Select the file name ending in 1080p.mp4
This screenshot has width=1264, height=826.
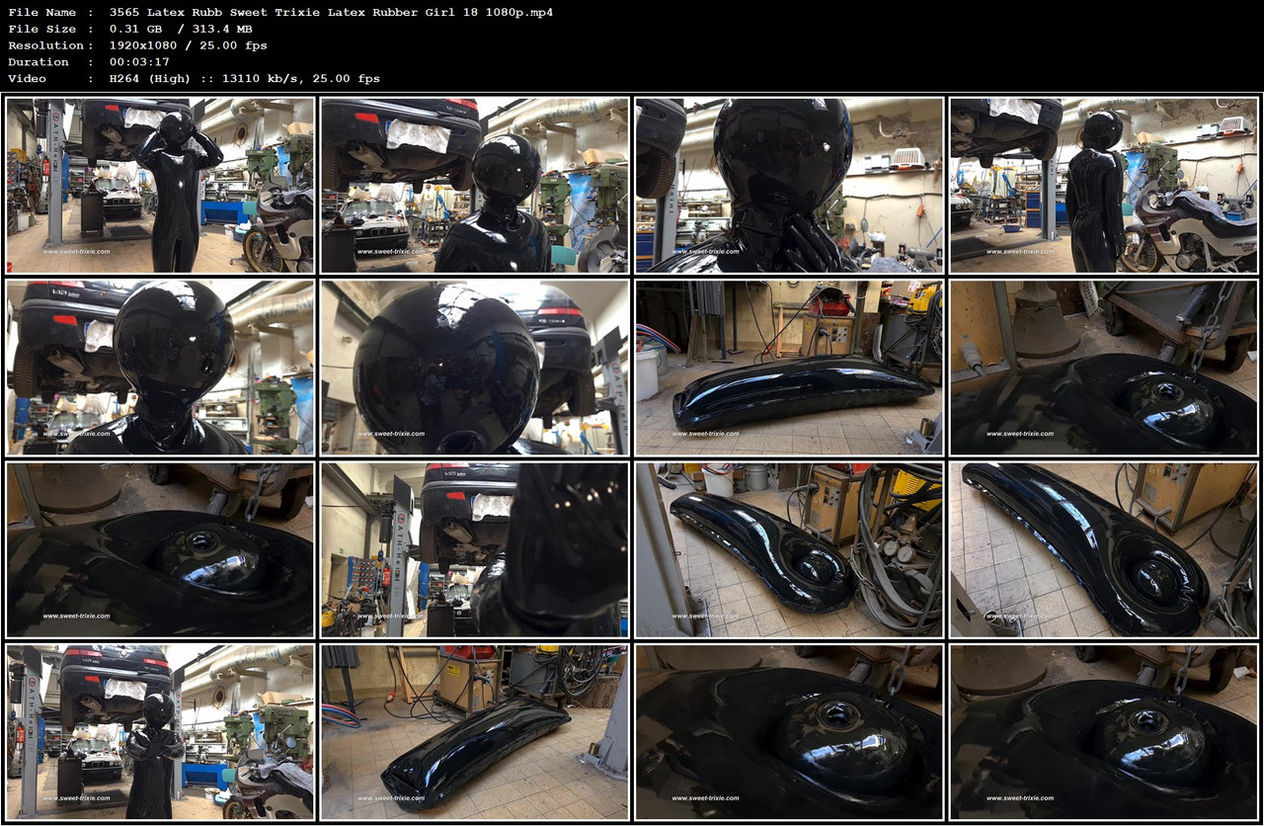[x=331, y=12]
